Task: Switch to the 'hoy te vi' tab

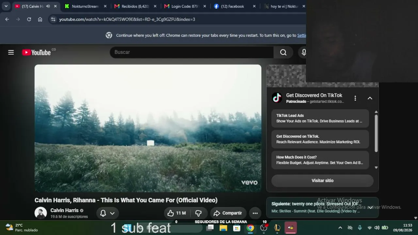Action: click(x=284, y=6)
